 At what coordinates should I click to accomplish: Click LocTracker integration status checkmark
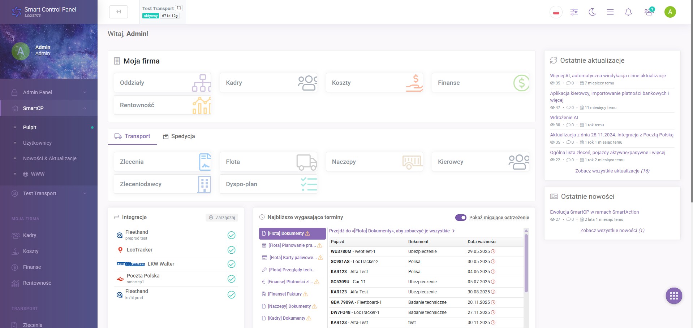(232, 250)
